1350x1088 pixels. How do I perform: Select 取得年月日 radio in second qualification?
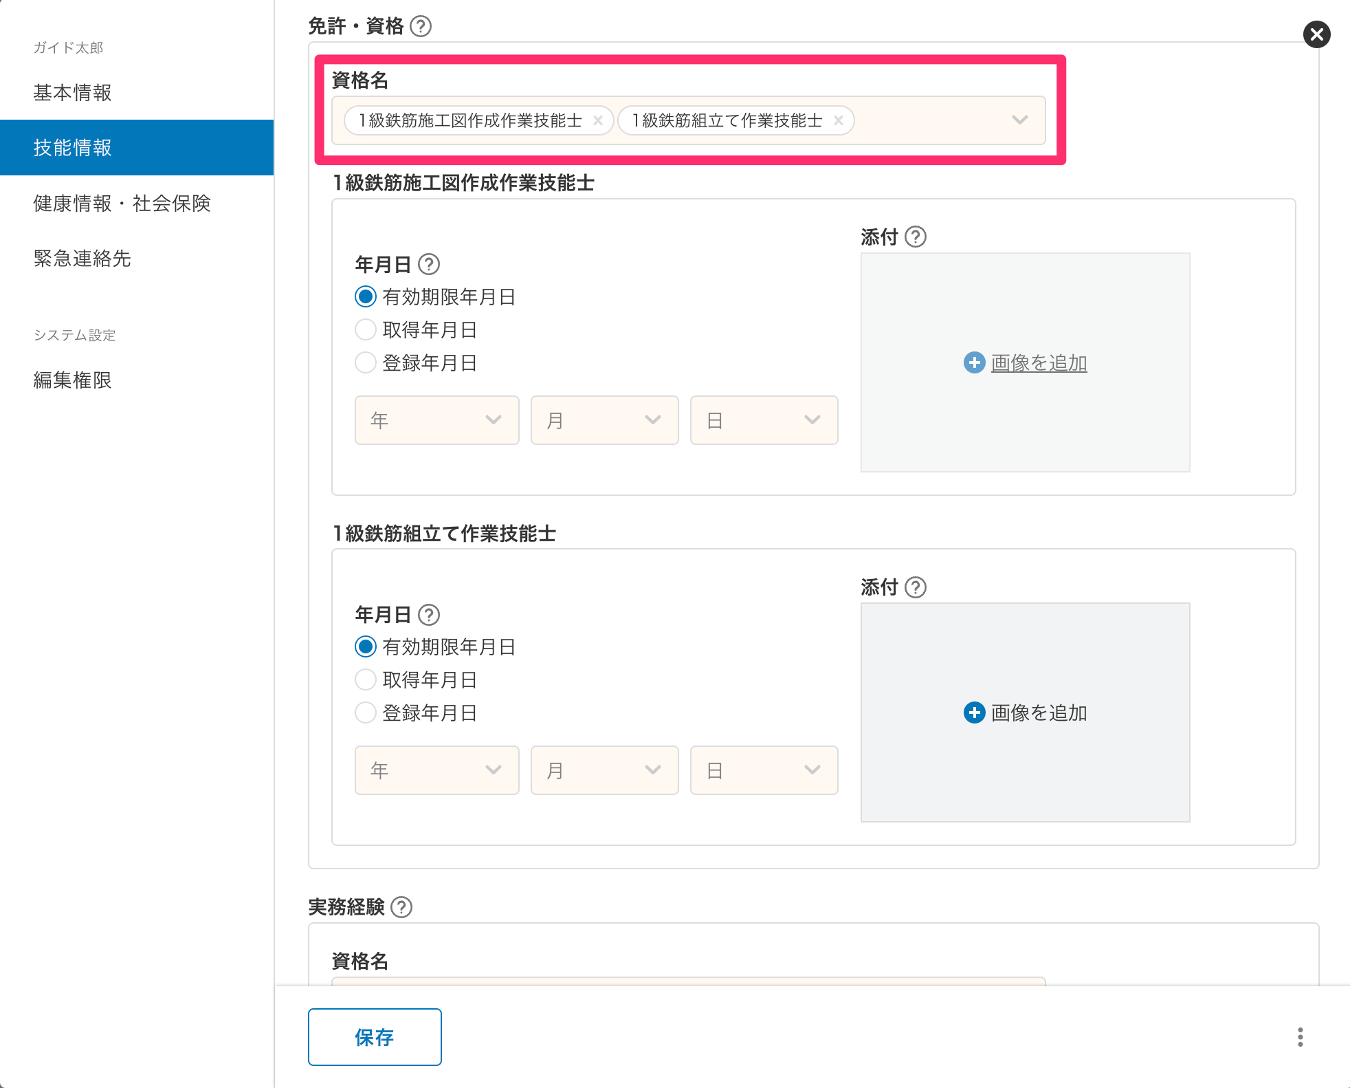(x=366, y=680)
